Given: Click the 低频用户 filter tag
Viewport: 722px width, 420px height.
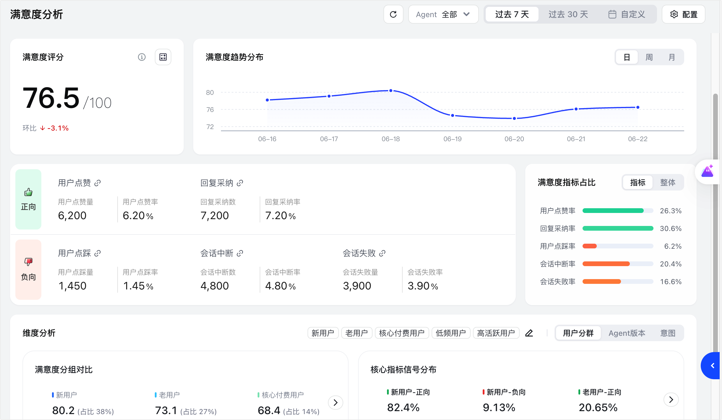Looking at the screenshot, I should click(x=451, y=333).
